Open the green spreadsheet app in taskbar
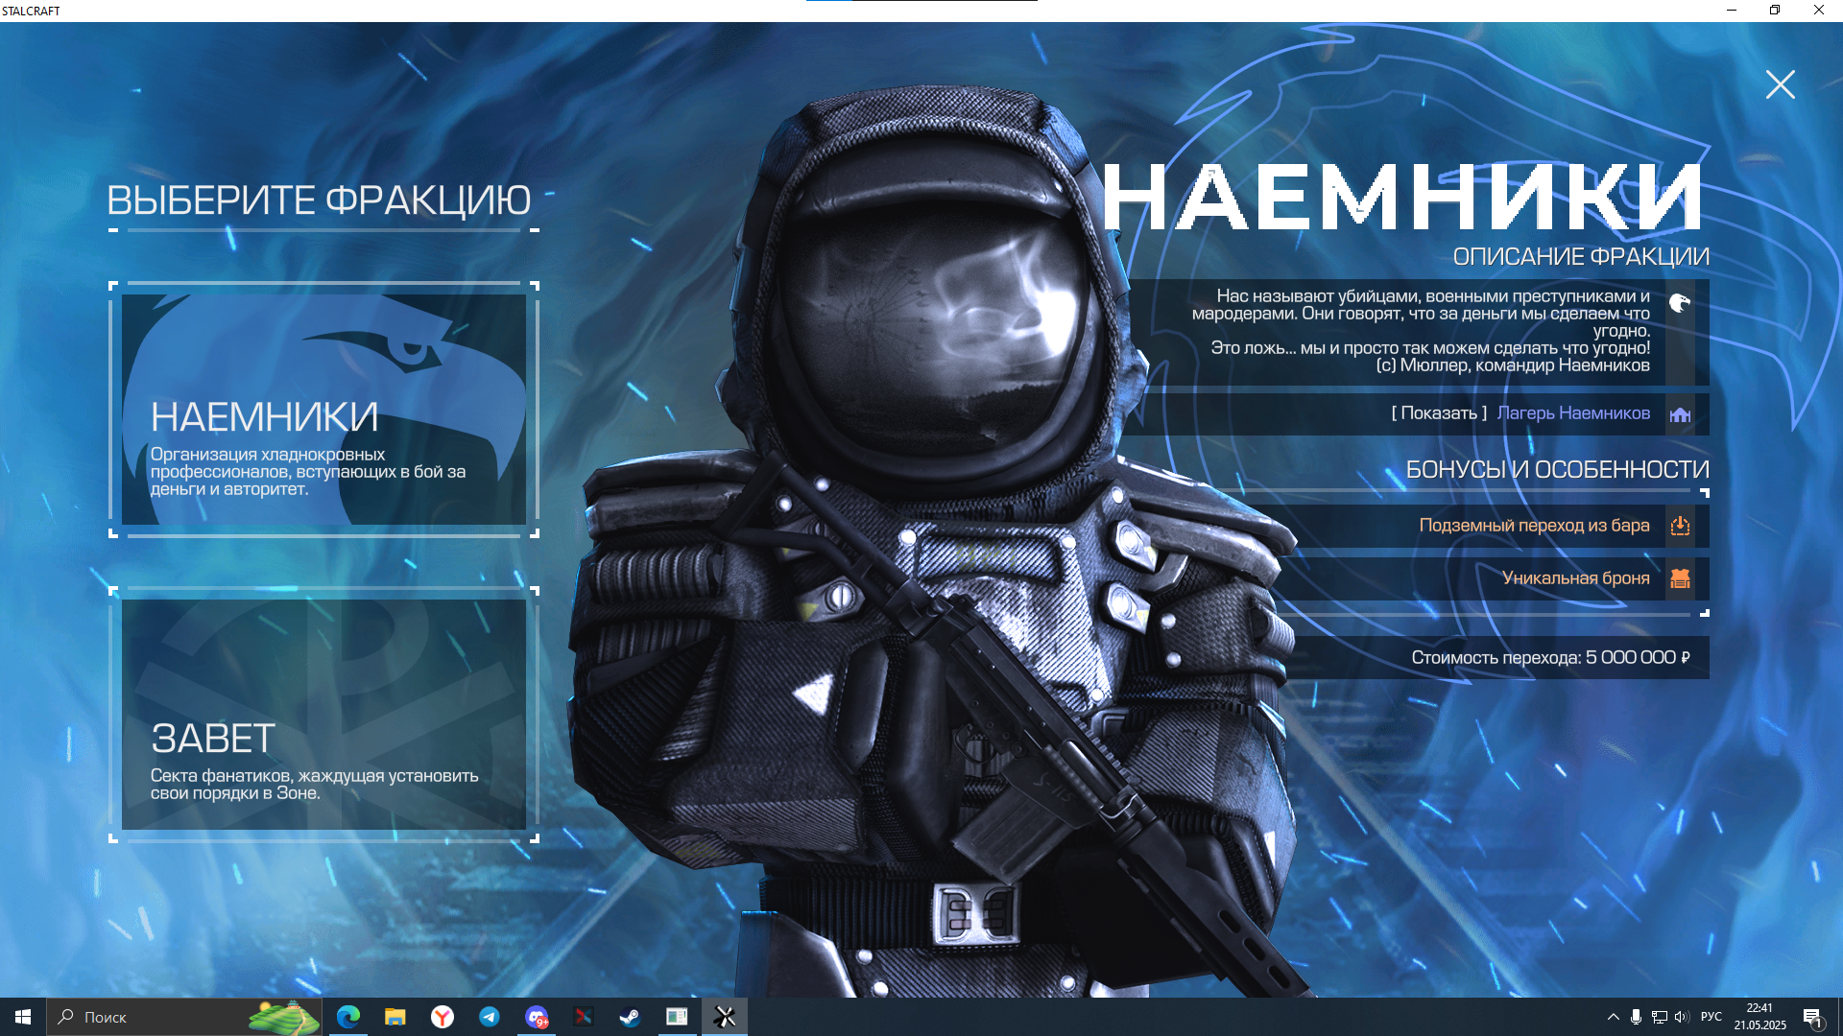The width and height of the screenshot is (1843, 1036). 677,1017
